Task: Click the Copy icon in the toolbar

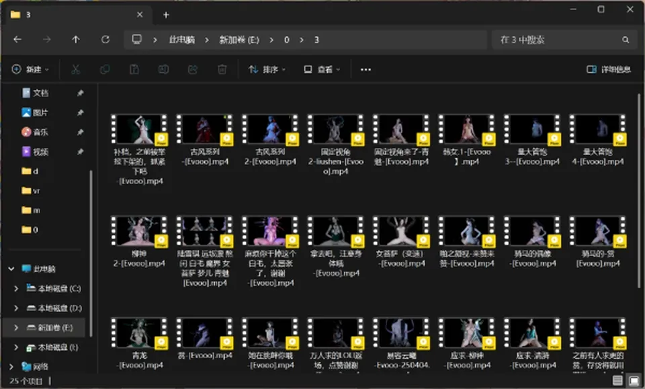Action: click(105, 69)
